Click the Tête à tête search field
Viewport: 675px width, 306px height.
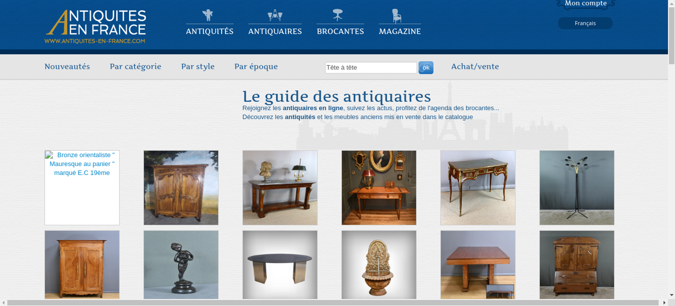(x=371, y=67)
